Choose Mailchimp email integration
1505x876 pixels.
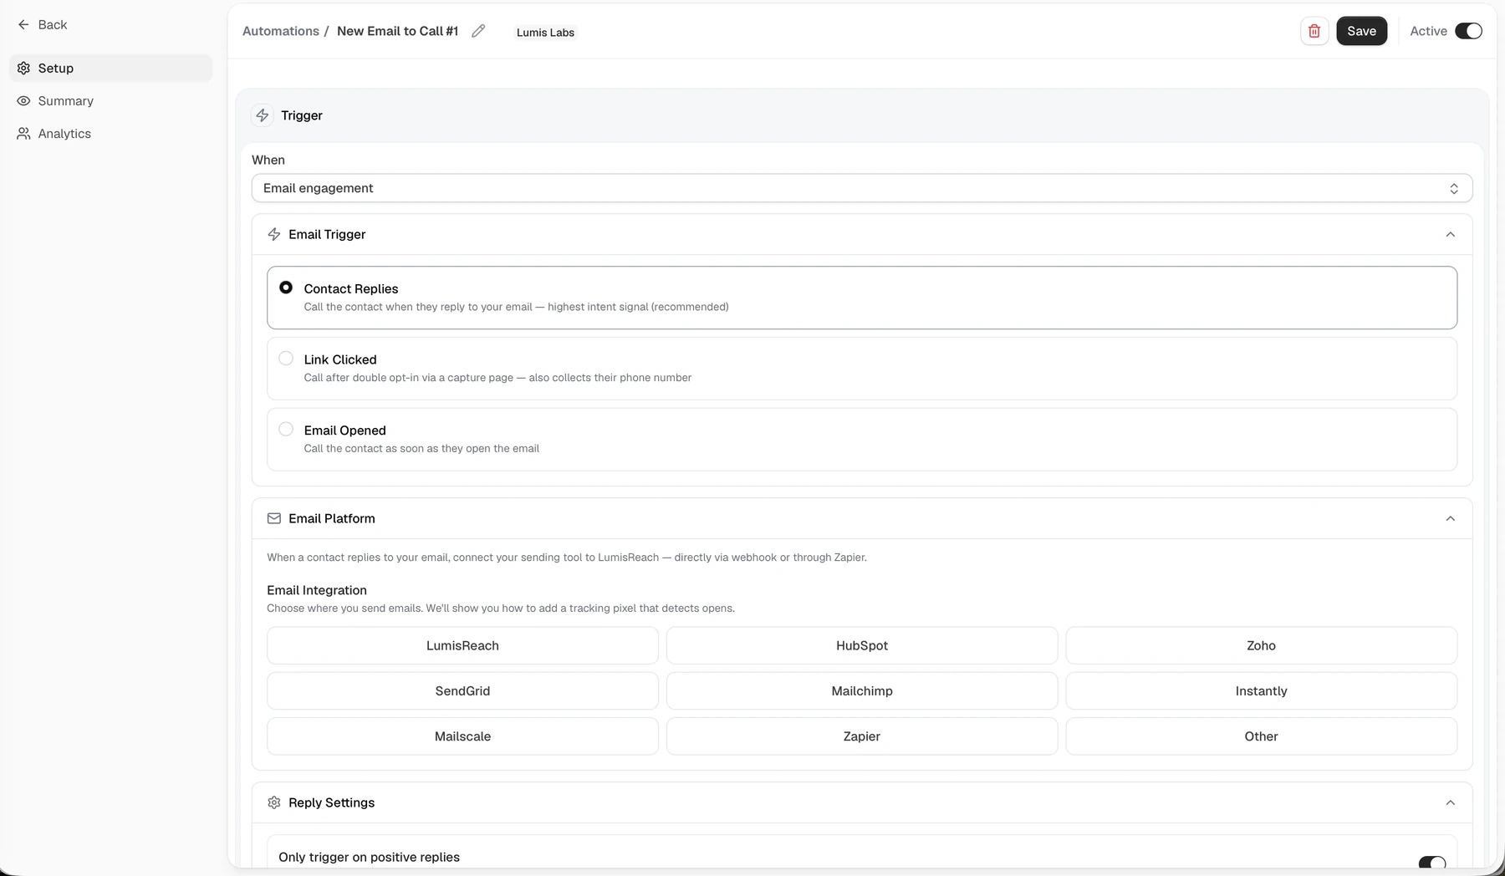point(862,691)
